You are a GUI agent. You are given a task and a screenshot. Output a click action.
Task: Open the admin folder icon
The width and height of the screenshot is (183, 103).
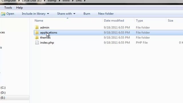(37, 27)
